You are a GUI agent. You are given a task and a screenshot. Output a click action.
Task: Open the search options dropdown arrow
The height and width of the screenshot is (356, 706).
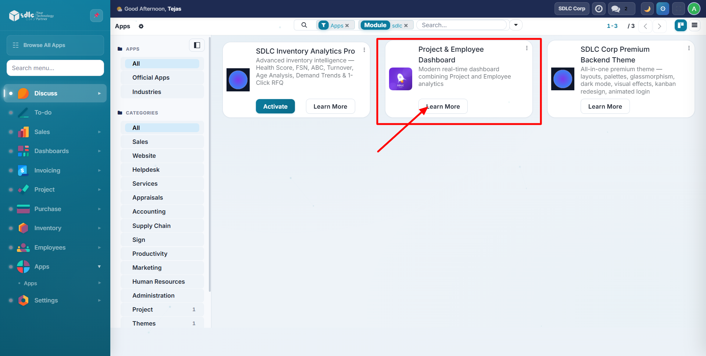point(516,25)
